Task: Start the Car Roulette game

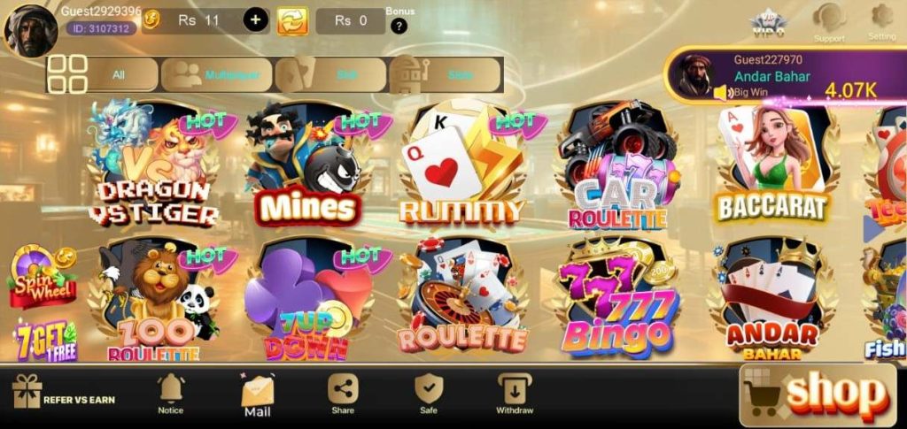Action: (x=617, y=165)
